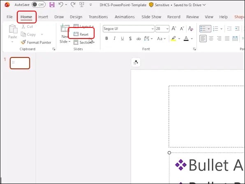
Task: Toggle the AutoSave switch
Action: point(39,5)
